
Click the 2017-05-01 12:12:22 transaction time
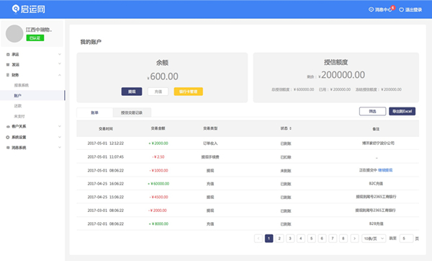106,143
